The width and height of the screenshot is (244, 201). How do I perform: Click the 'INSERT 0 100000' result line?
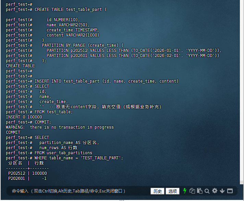[x=24, y=117]
